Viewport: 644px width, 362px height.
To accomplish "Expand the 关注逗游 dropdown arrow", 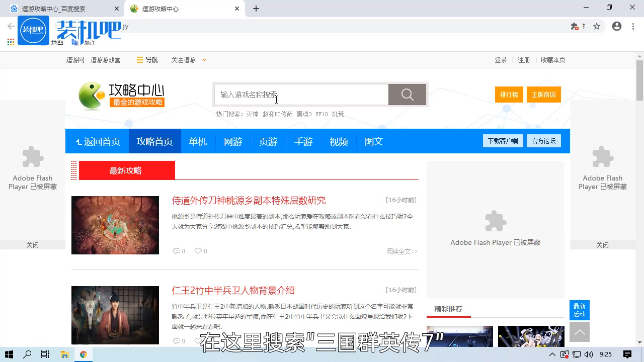I will pyautogui.click(x=204, y=59).
